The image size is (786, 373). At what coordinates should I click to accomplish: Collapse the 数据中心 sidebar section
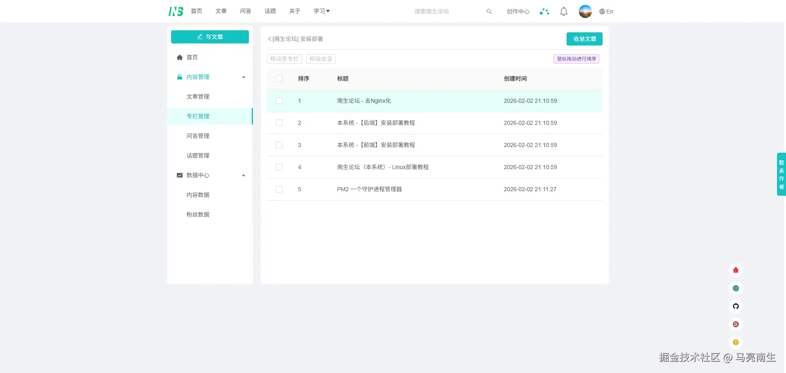point(244,175)
